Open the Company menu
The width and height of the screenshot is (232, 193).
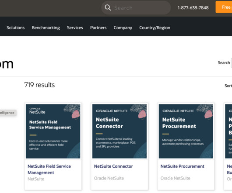pos(123,28)
